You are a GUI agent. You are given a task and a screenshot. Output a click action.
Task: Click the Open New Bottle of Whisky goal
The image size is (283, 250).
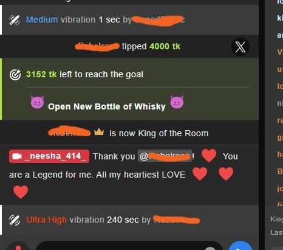click(107, 106)
